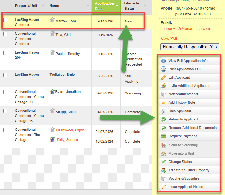This screenshot has height=195, width=225.
Task: Expand Lifecycle Status column dropdown arrow
Action: [145, 6]
